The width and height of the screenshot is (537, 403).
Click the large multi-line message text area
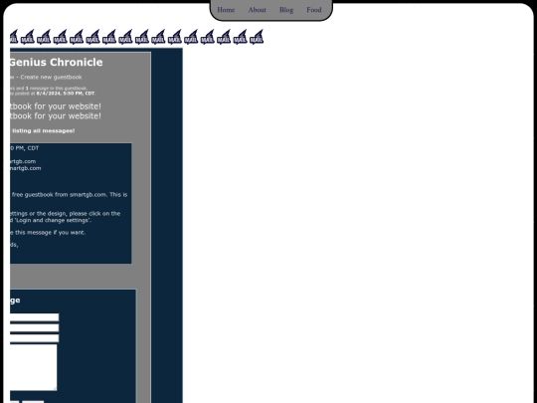click(x=33, y=367)
